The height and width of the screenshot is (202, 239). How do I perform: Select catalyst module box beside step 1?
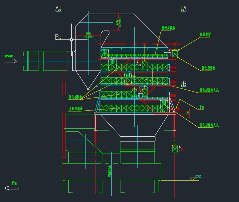coord(175,149)
